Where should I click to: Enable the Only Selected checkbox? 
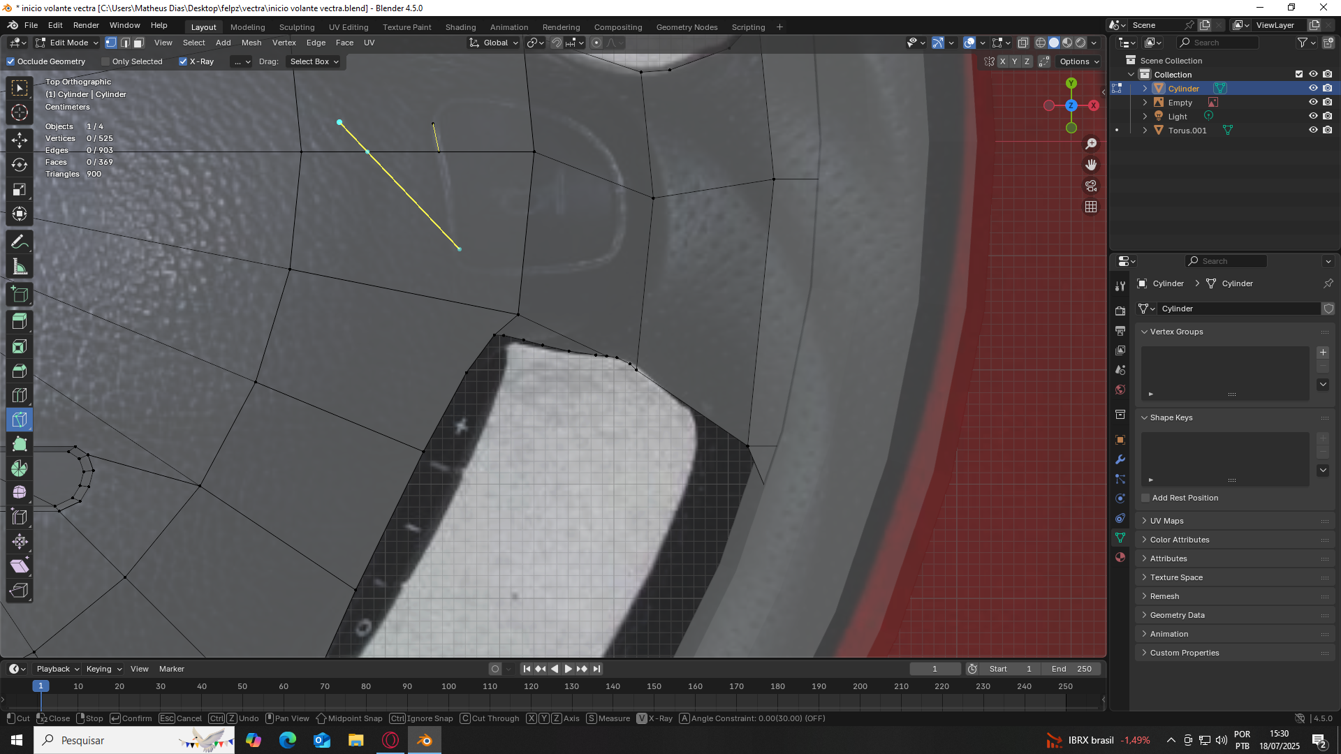(106, 61)
